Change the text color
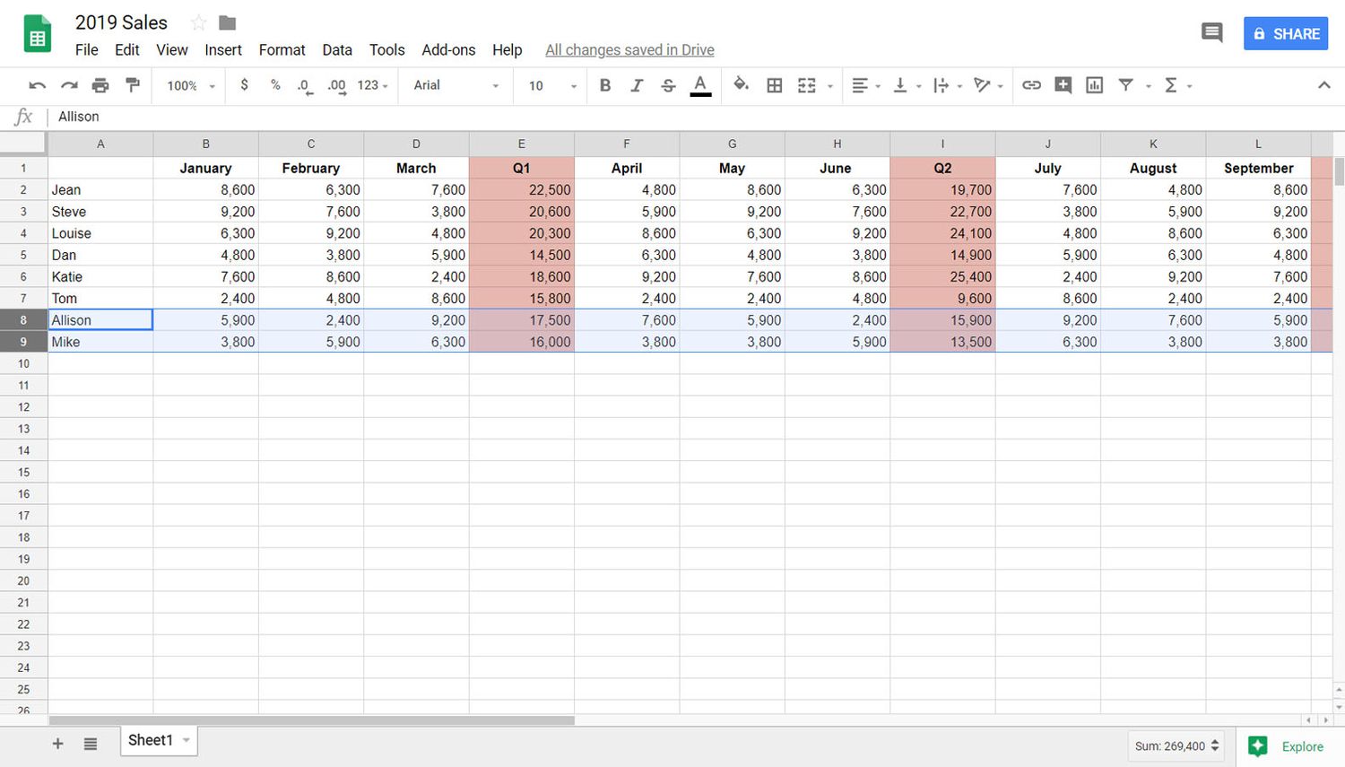 (700, 84)
